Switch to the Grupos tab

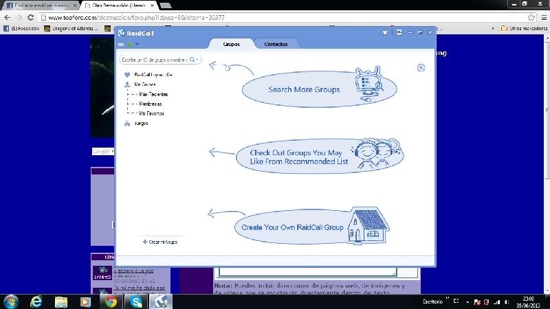[x=231, y=44]
